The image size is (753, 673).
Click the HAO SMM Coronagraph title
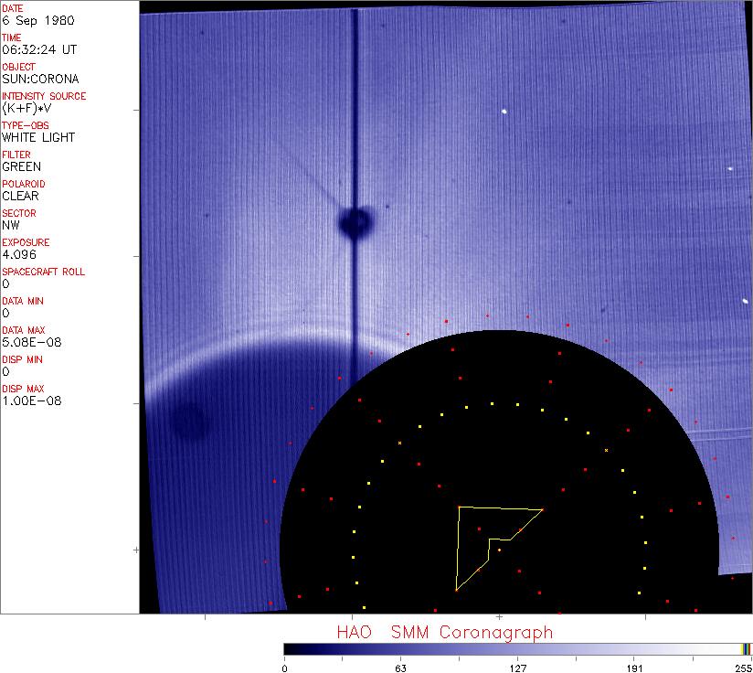coord(444,632)
